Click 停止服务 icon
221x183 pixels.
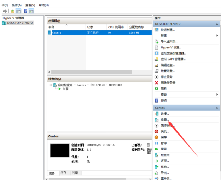pos(156,77)
